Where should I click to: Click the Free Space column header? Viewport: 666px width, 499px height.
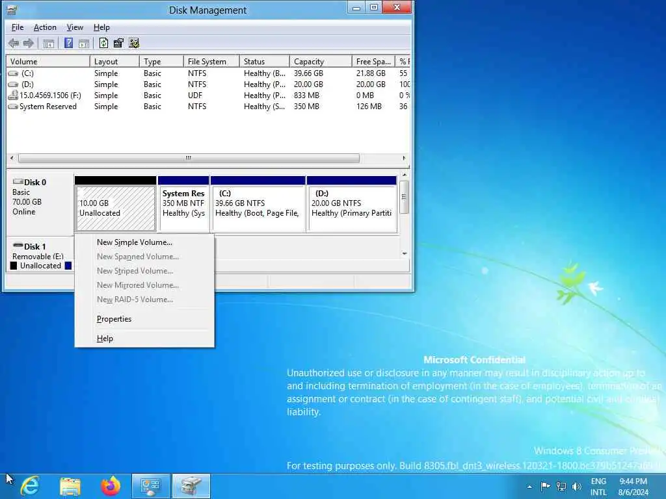[x=373, y=62]
